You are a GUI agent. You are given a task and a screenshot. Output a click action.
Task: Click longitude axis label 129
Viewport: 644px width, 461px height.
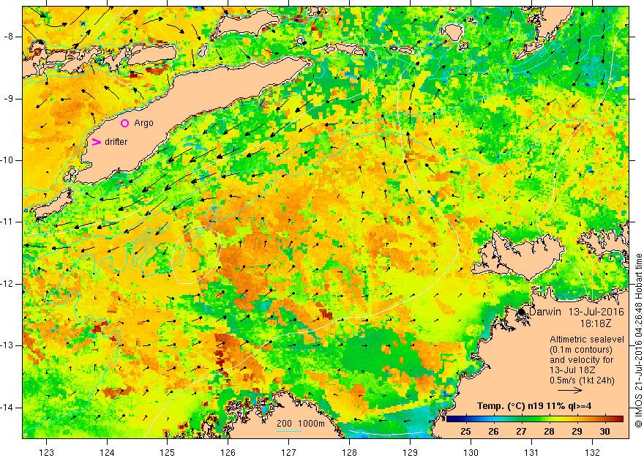(411, 452)
